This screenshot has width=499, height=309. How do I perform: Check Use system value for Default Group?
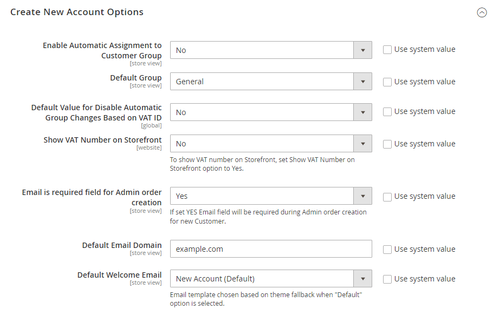(387, 82)
